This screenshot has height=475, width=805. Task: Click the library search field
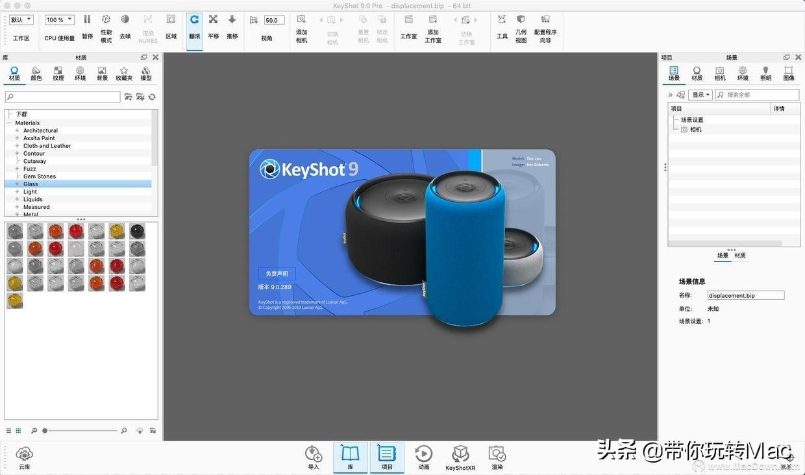pos(62,97)
